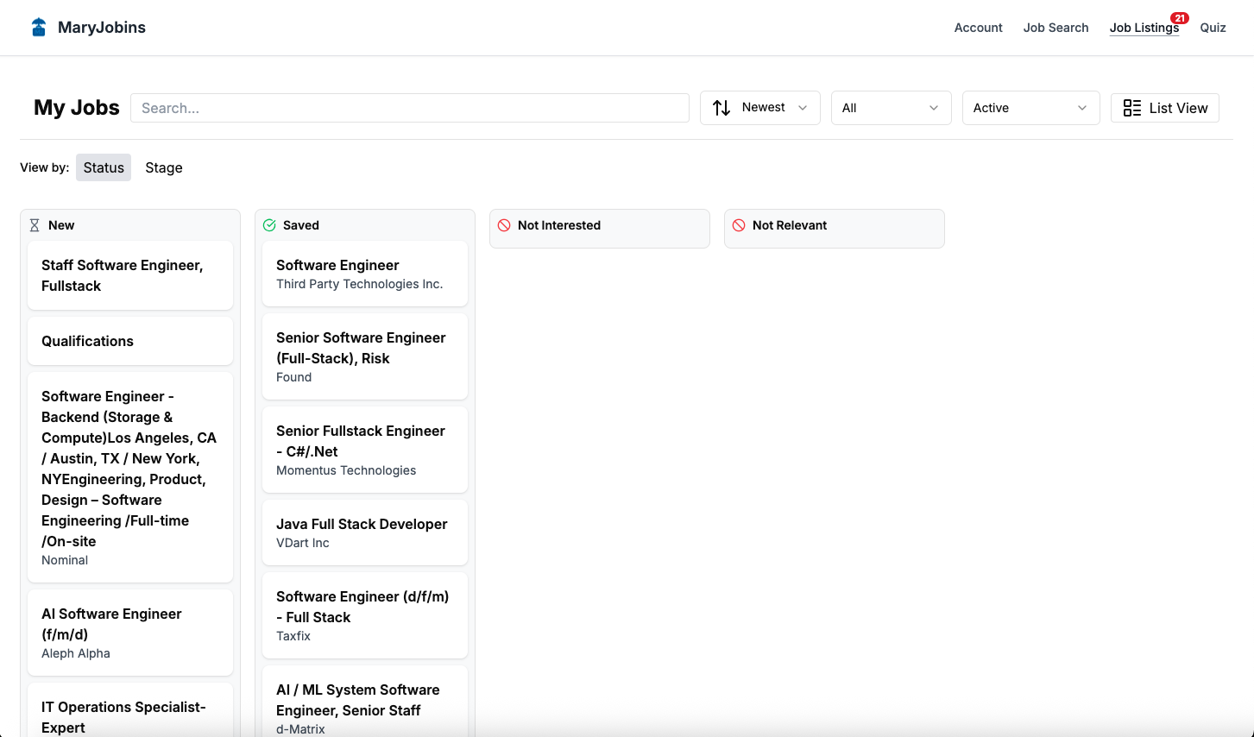The height and width of the screenshot is (737, 1254).
Task: Click the green check icon in Saved column
Action: [x=269, y=225]
